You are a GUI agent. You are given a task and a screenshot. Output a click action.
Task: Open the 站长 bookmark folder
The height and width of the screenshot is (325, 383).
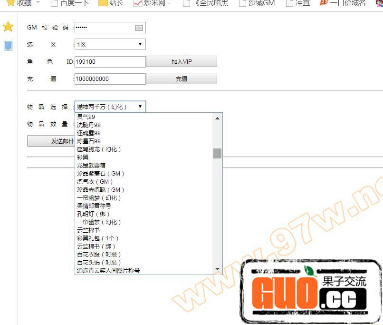(x=111, y=3)
